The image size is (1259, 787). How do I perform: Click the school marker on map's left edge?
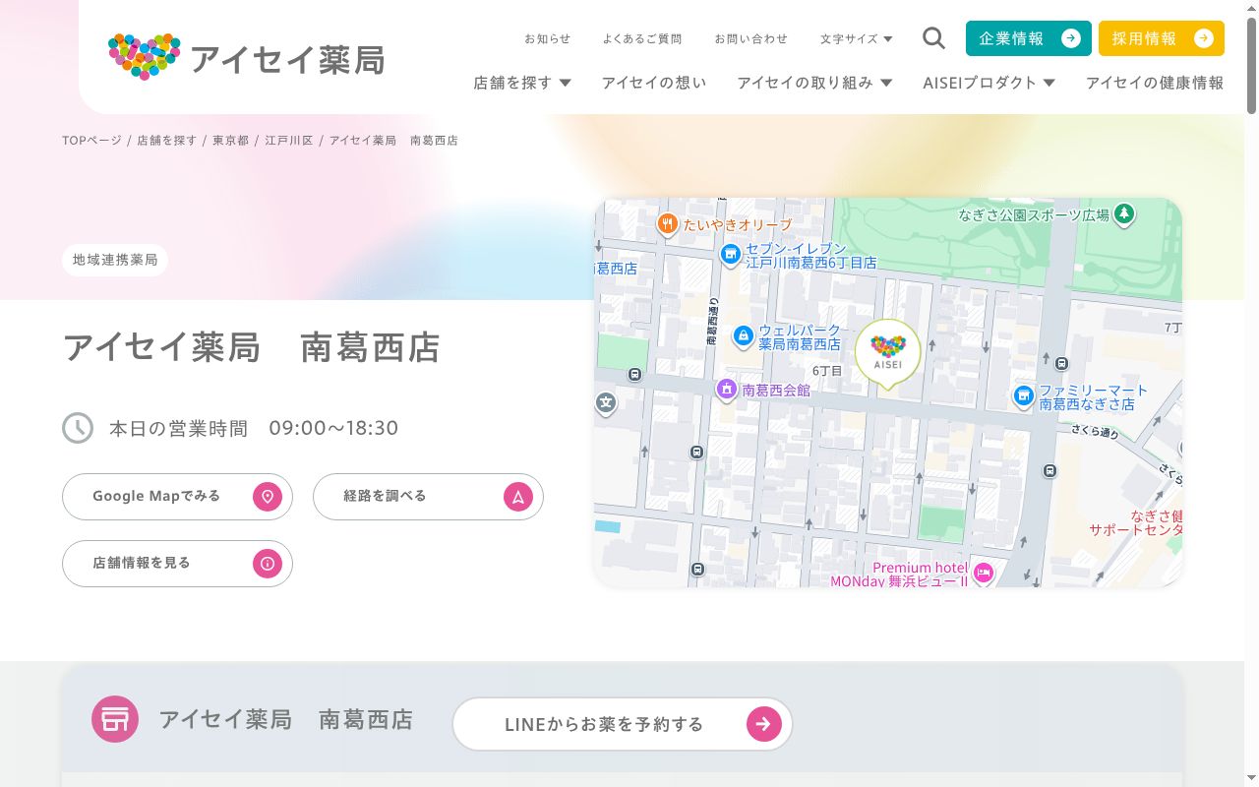(606, 402)
